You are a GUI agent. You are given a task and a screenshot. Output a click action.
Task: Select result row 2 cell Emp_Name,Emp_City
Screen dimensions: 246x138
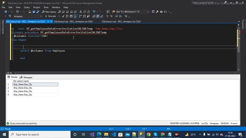pyautogui.click(x=35, y=88)
